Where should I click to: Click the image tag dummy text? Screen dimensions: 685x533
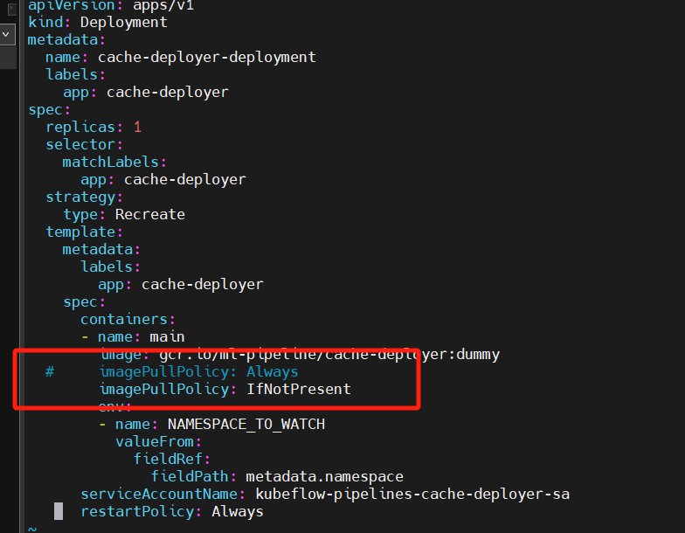478,355
